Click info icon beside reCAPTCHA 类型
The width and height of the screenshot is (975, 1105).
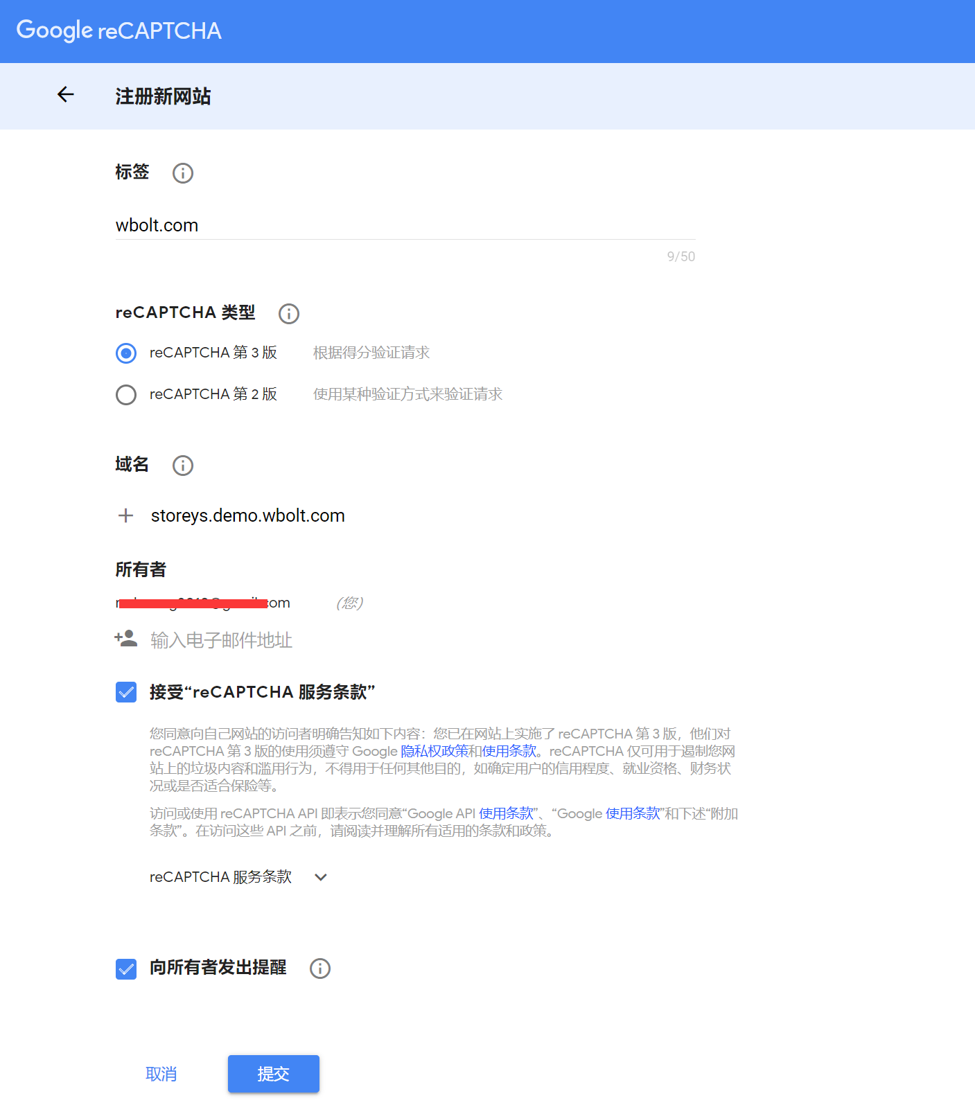(289, 314)
